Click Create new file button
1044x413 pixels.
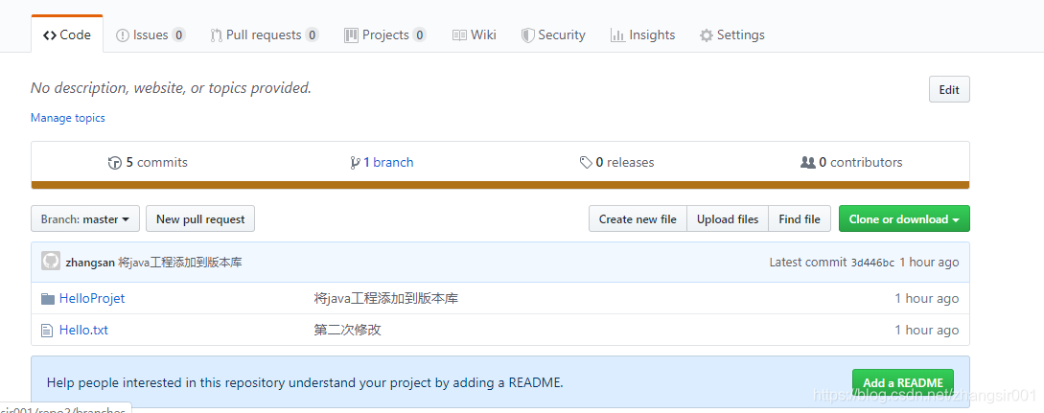(638, 218)
